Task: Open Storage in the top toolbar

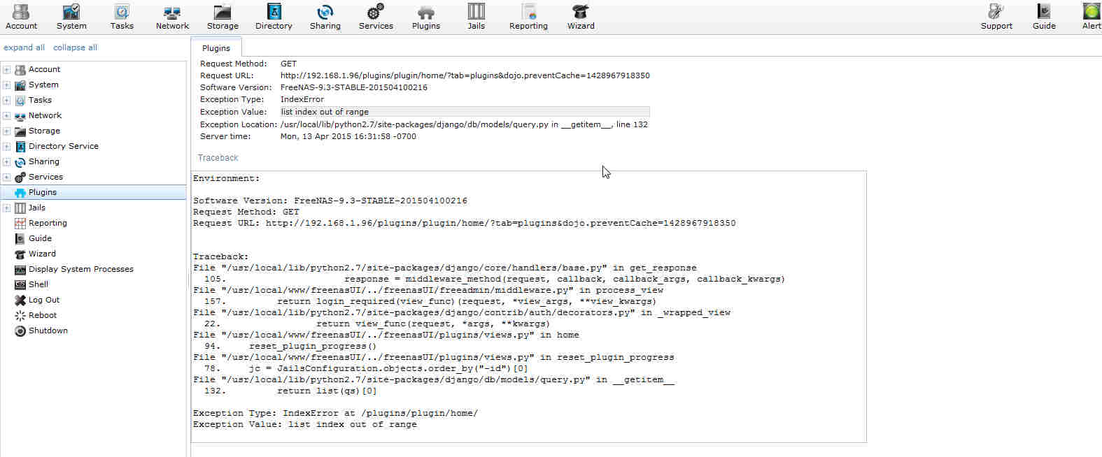Action: 222,17
